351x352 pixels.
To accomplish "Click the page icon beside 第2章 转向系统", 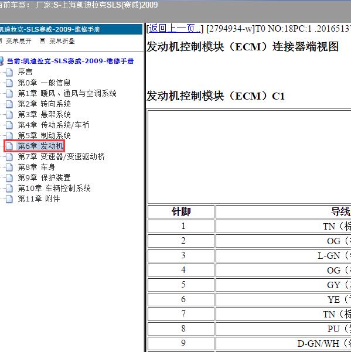I will click(9, 104).
